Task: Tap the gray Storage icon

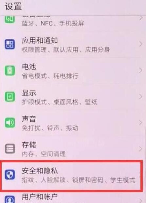Action: [x=10, y=149]
